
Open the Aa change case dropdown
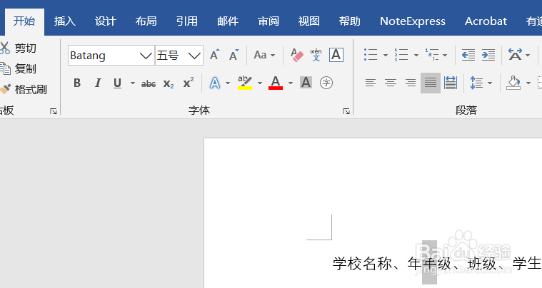(264, 55)
